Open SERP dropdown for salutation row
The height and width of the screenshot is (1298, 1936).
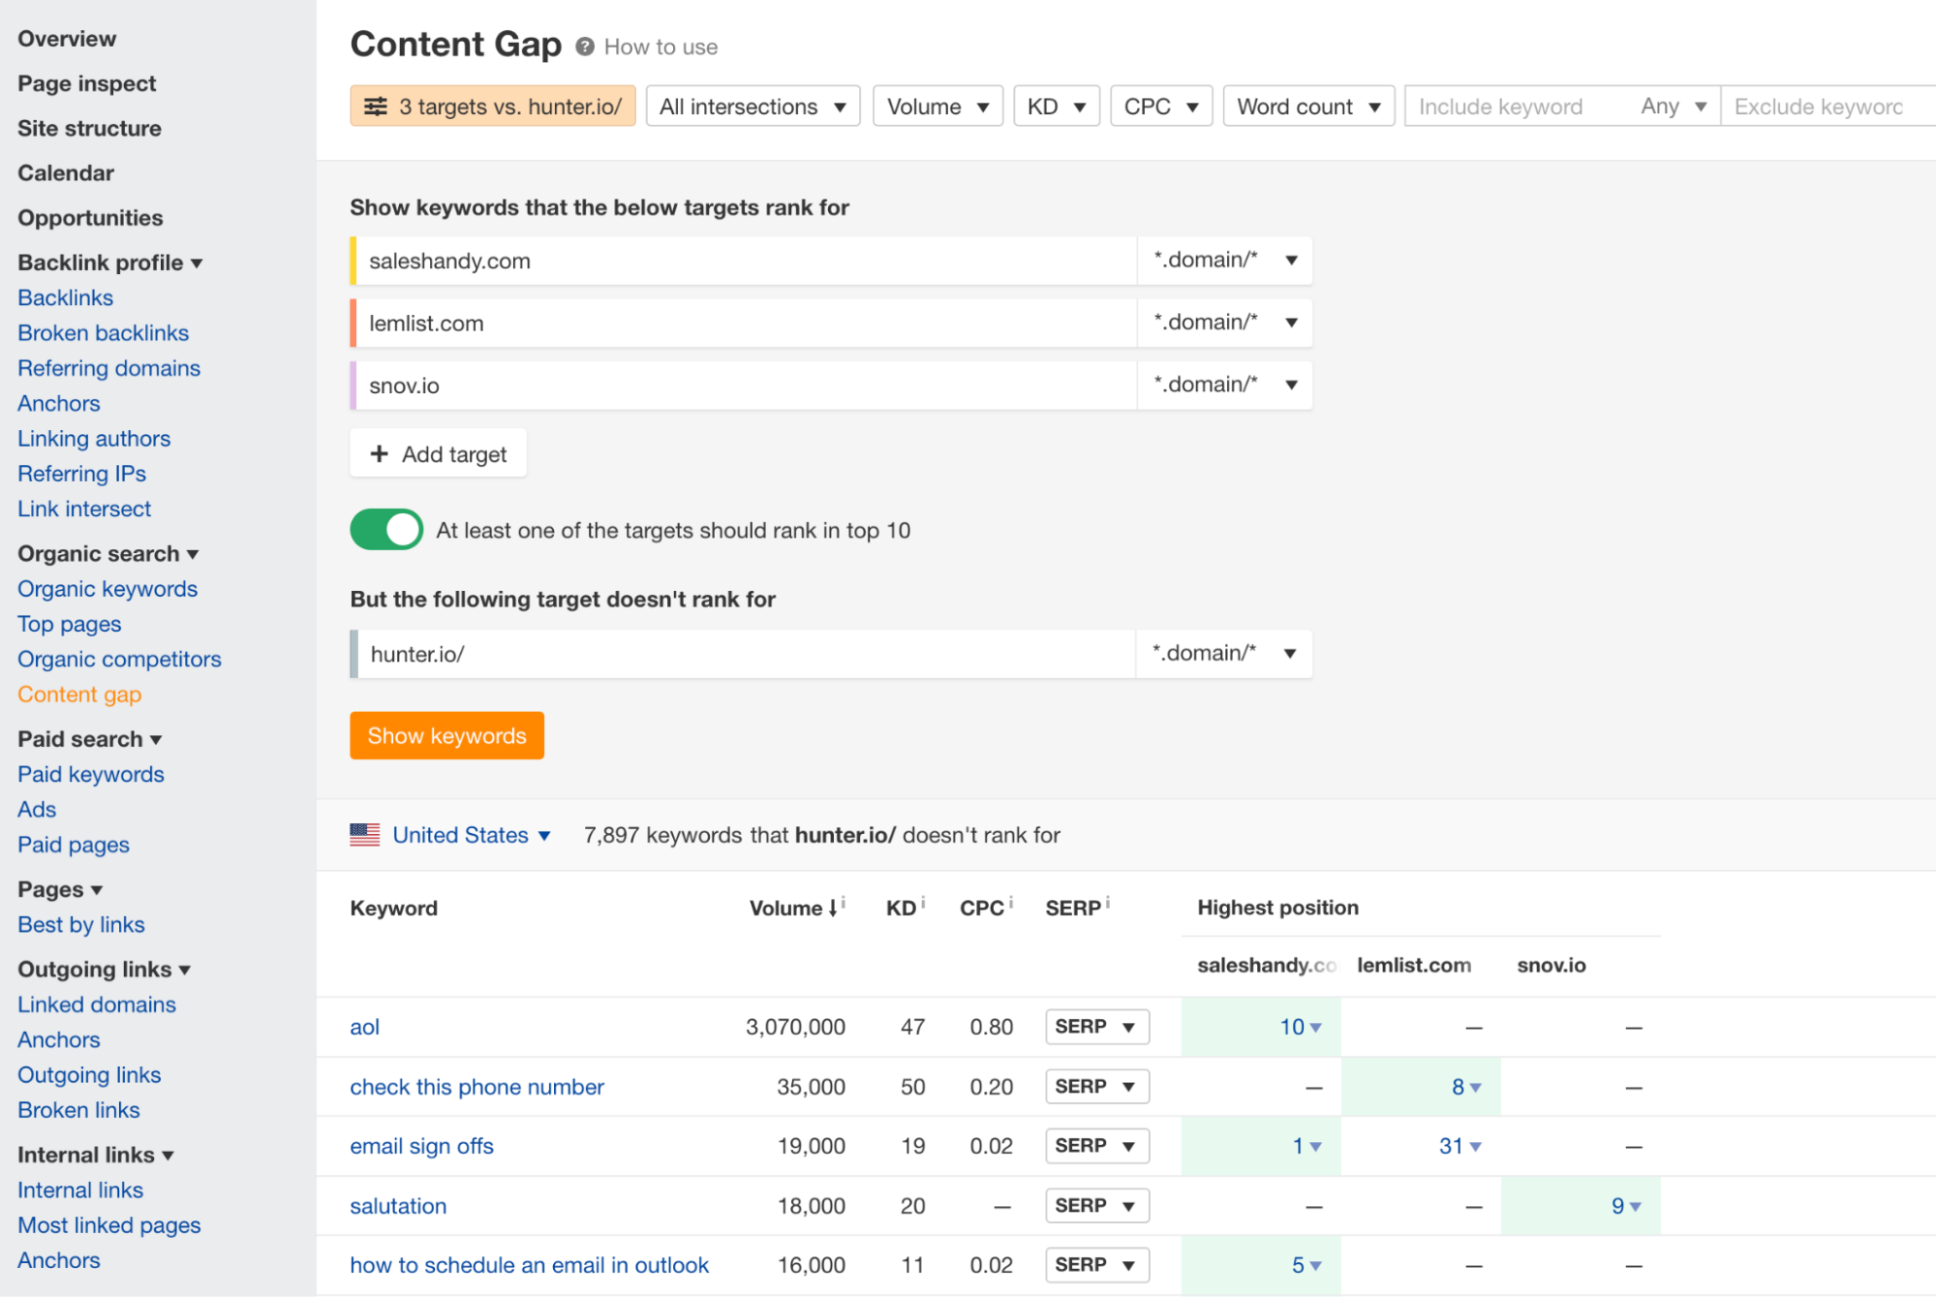click(1097, 1206)
